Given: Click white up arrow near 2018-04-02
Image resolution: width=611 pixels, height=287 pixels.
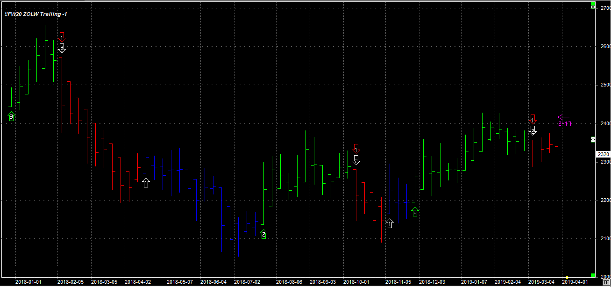Looking at the screenshot, I should (146, 182).
